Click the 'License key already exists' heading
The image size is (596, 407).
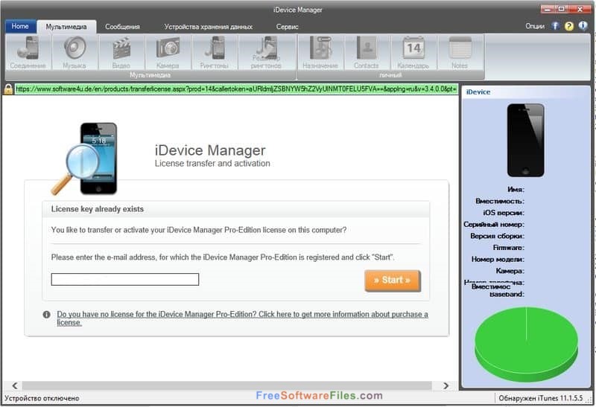tap(98, 209)
